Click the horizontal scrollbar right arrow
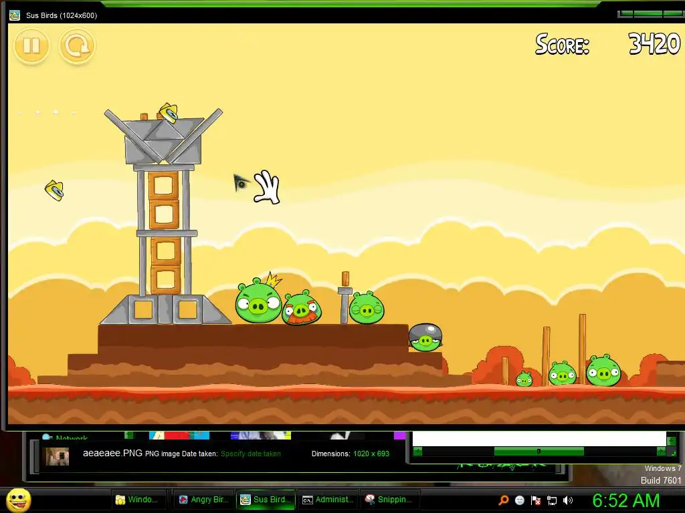This screenshot has width=685, height=513. [661, 452]
